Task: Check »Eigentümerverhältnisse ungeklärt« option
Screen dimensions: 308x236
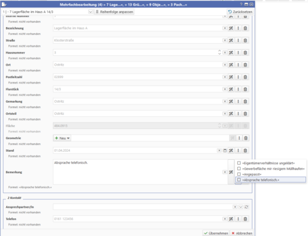Action: click(x=239, y=163)
